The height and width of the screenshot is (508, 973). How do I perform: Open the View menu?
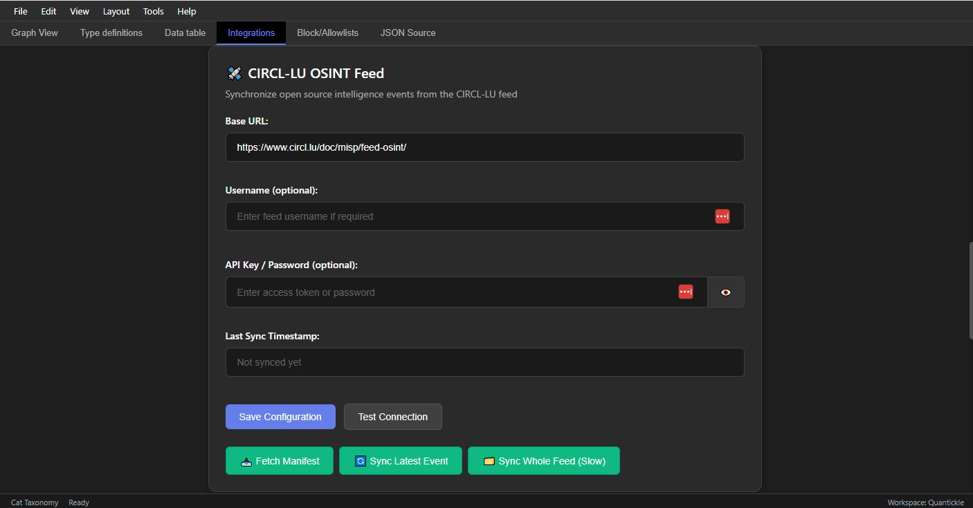[80, 11]
